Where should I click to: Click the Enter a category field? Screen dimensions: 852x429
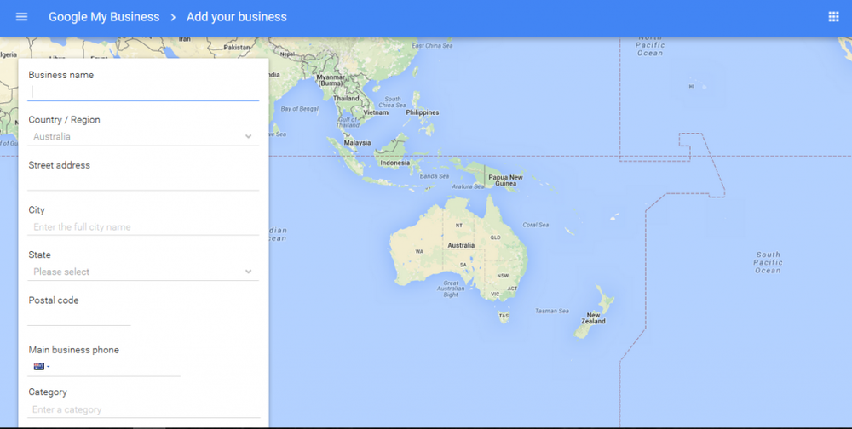143,409
